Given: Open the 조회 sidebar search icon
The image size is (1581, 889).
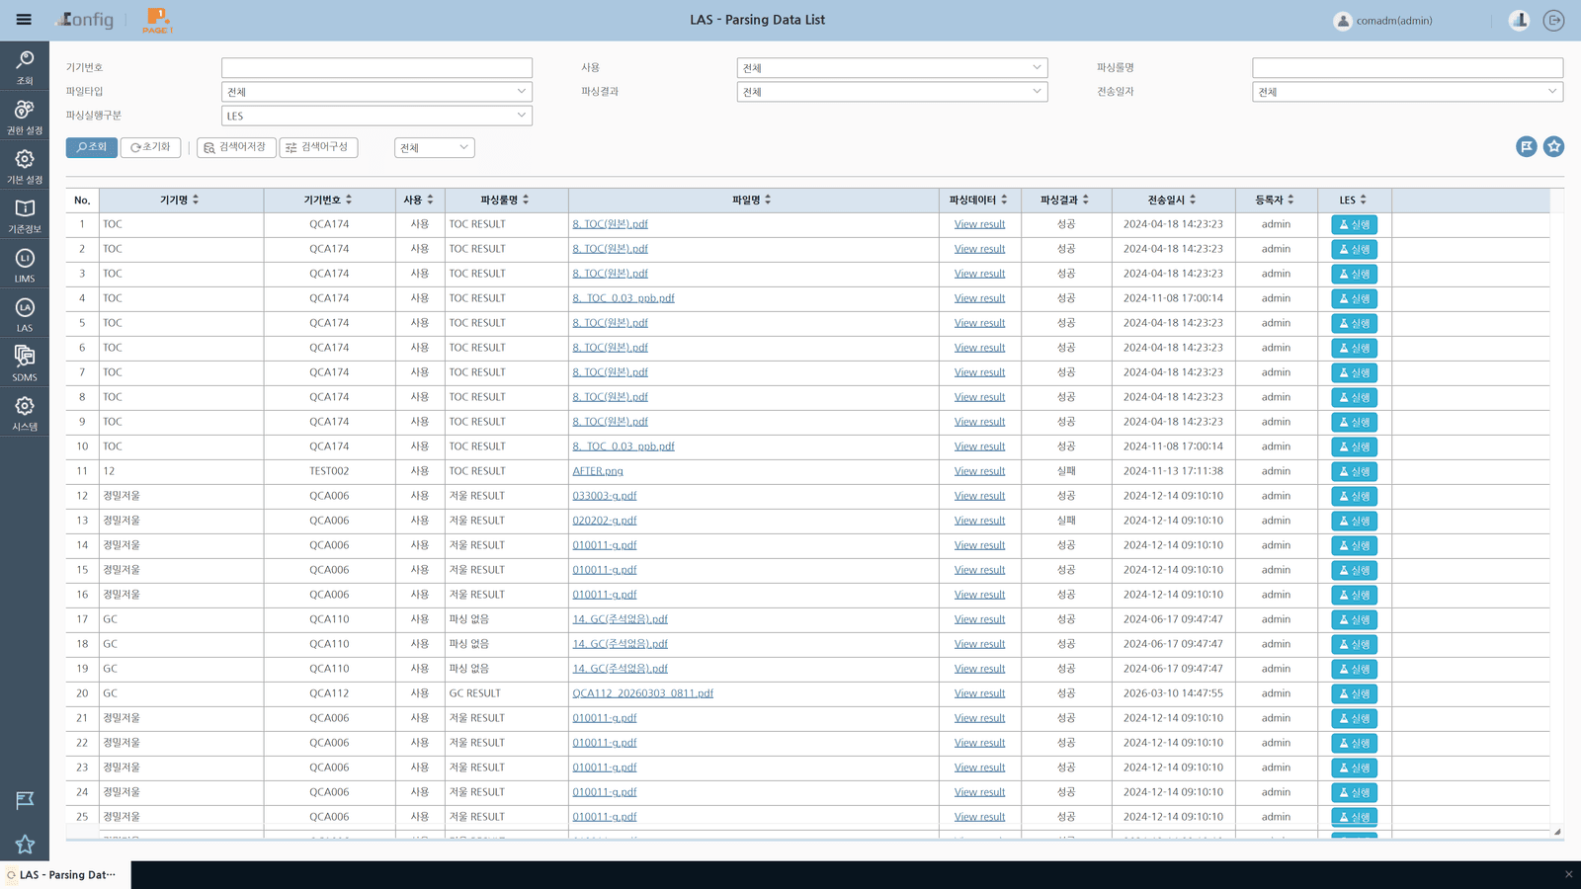Looking at the screenshot, I should (x=25, y=66).
